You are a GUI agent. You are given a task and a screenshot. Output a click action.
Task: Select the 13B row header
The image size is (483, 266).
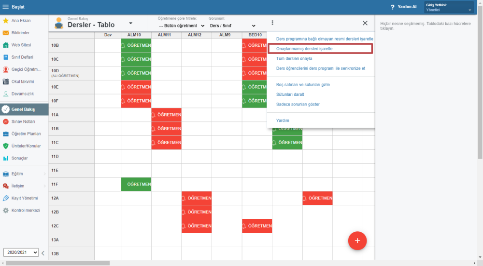coord(71,254)
